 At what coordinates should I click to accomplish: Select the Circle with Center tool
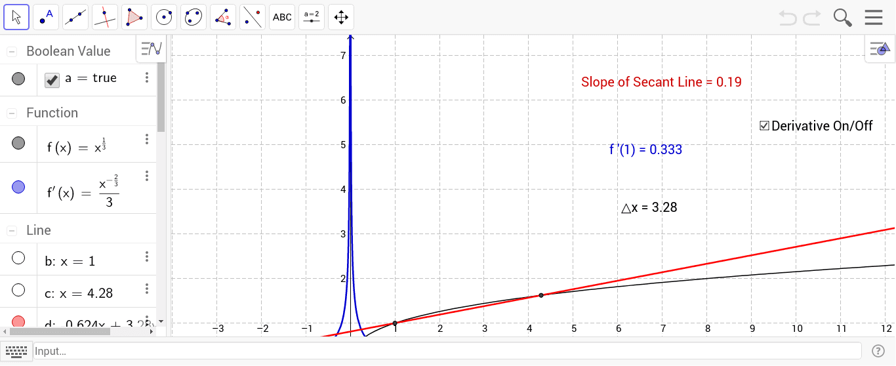point(164,17)
